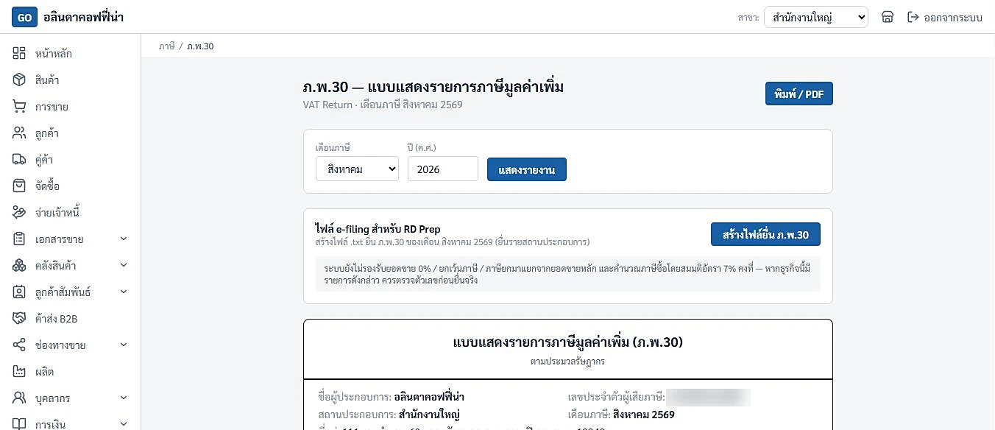Click the จ่ายเจ้าหนี้ hand coin icon
This screenshot has width=995, height=430.
(x=19, y=213)
